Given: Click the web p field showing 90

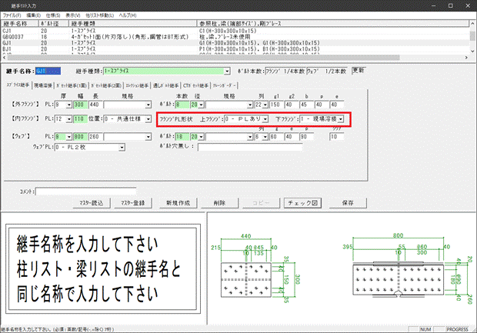Looking at the screenshot, I should (307, 137).
